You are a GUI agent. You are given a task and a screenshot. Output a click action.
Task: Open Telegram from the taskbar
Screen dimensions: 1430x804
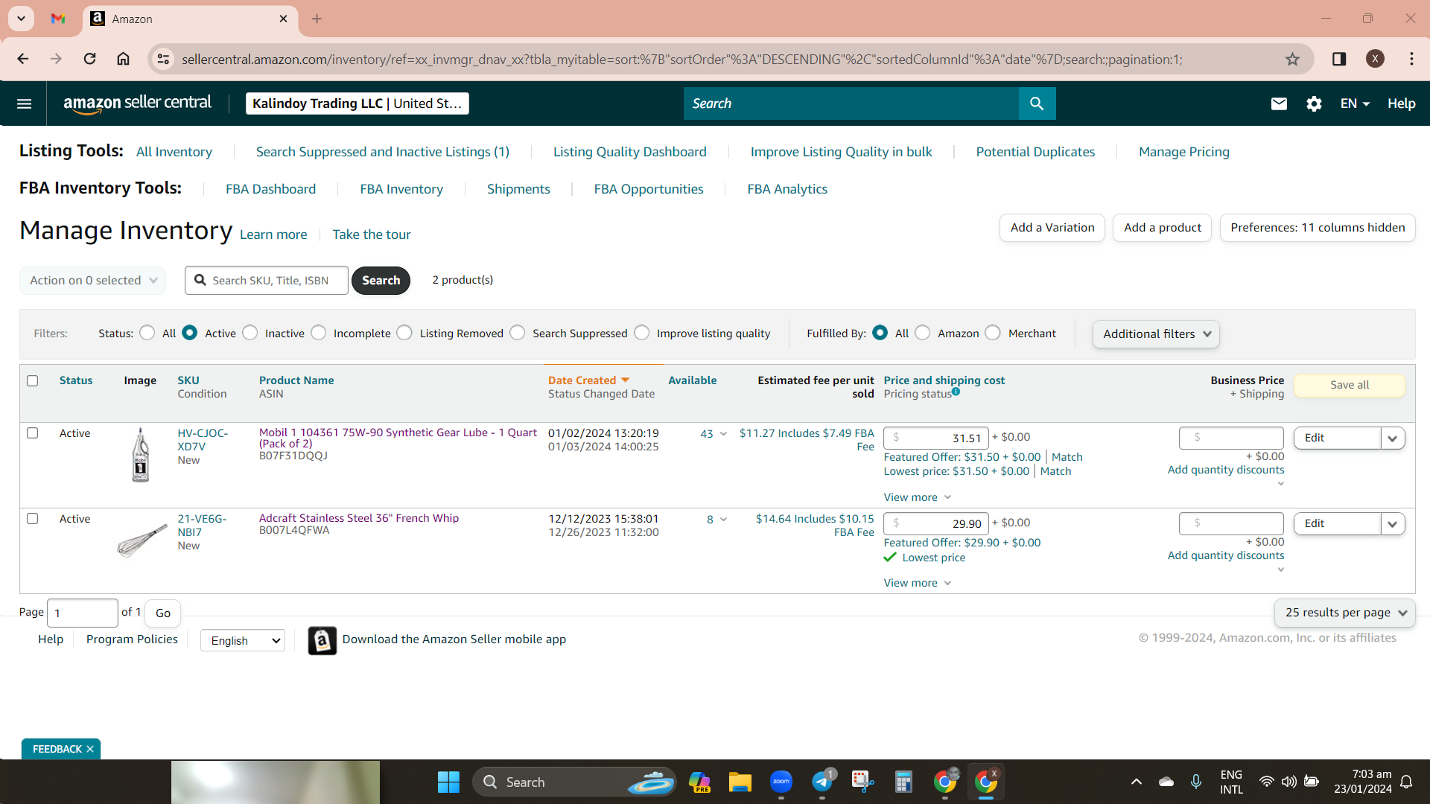[822, 782]
